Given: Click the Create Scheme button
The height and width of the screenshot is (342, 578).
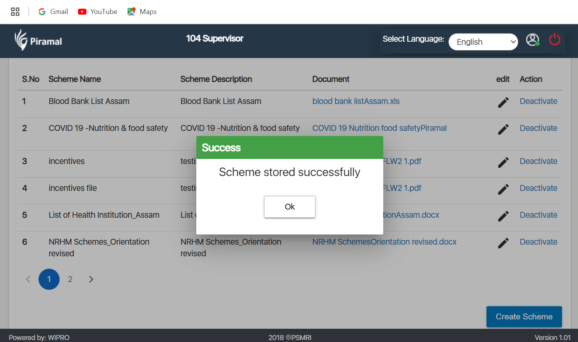Looking at the screenshot, I should click(524, 317).
